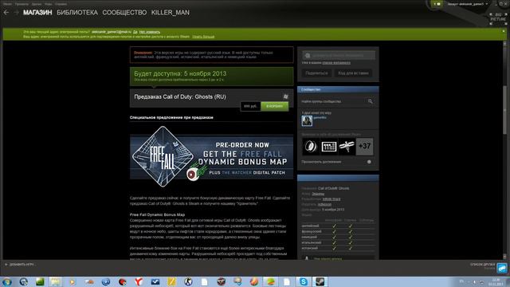Image resolution: width=510 pixels, height=287 pixels.
Task: Click the 'Добавить игру' add game button
Action: [x=19, y=265]
